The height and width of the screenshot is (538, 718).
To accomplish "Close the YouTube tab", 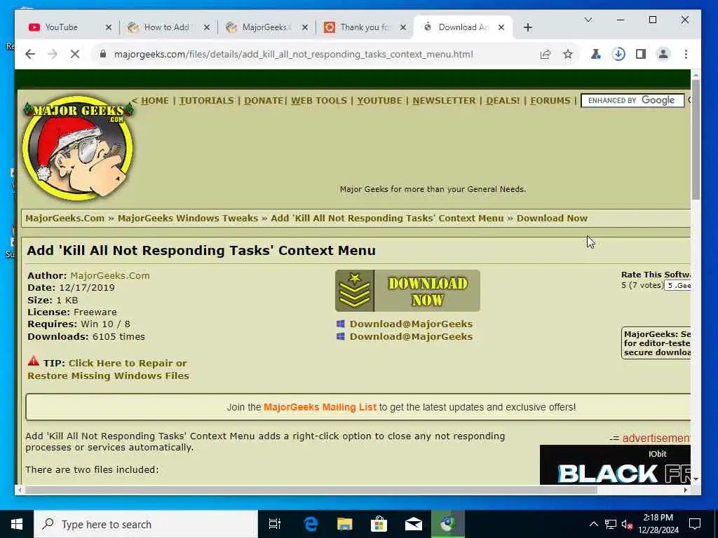I will click(x=109, y=27).
